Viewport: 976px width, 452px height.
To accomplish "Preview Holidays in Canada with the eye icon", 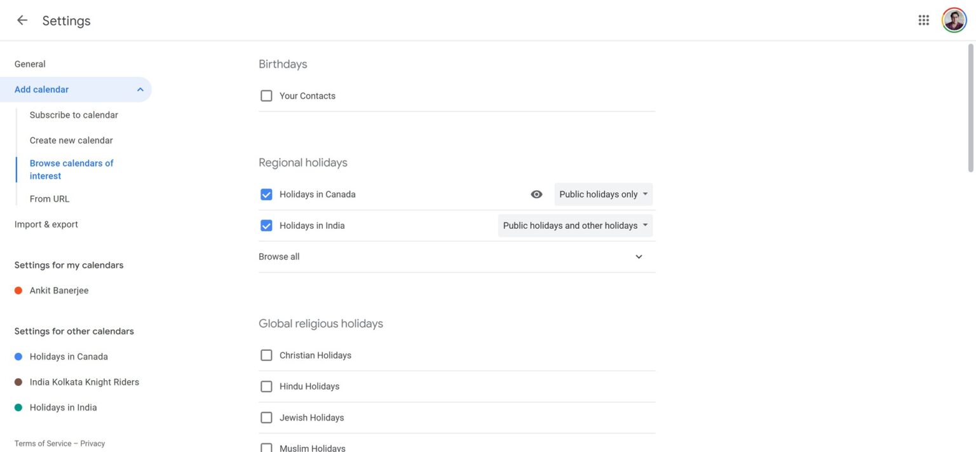I will click(x=536, y=195).
